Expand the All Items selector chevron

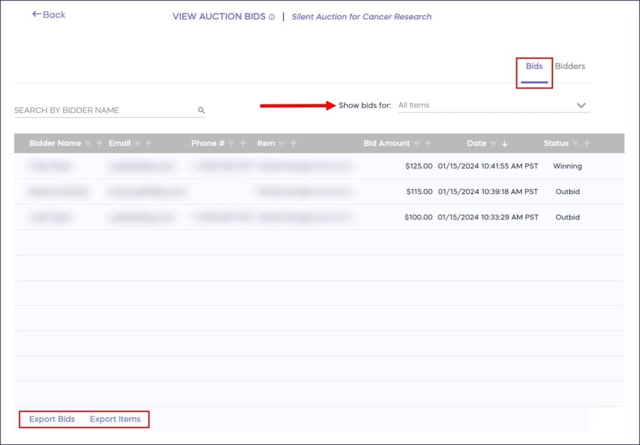(581, 105)
